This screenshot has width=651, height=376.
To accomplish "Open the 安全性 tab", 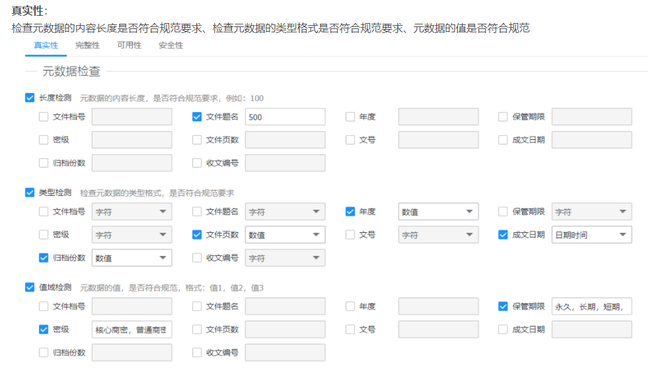I will (x=171, y=46).
